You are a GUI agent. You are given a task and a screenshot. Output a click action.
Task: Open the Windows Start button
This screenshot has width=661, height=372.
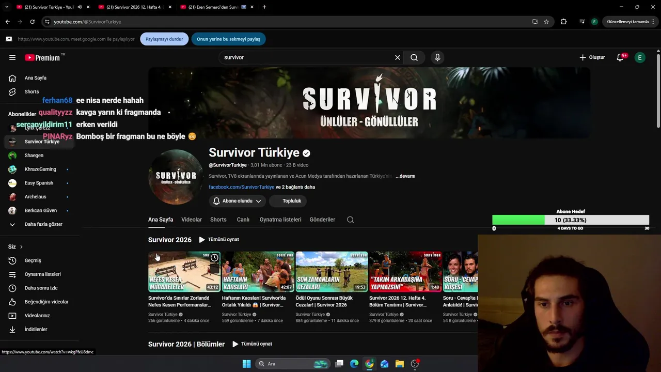coord(246,364)
